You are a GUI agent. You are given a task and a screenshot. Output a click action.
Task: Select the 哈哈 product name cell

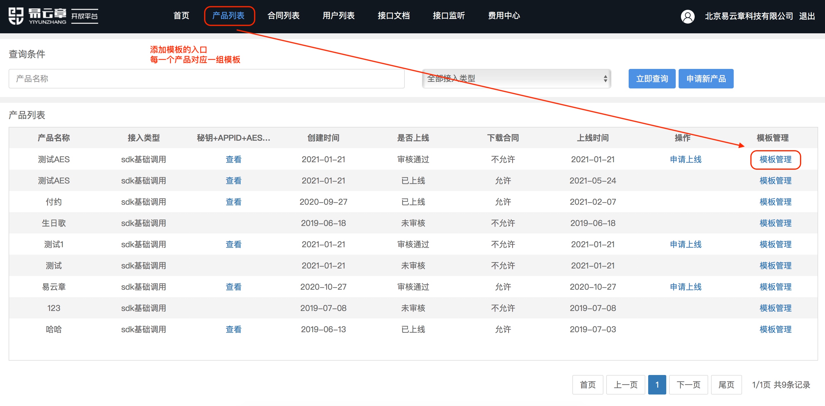point(54,329)
